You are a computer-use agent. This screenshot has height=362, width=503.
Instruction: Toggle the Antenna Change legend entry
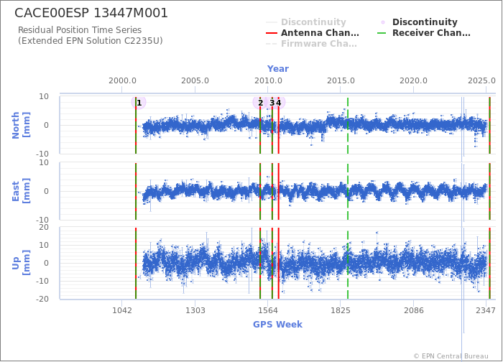313,33
